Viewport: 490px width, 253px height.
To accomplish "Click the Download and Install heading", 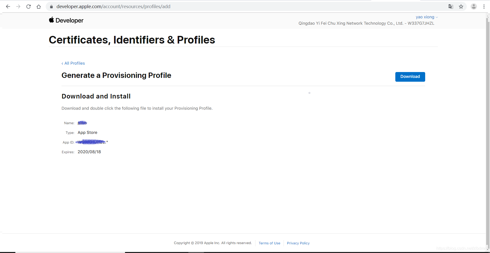I will (96, 96).
